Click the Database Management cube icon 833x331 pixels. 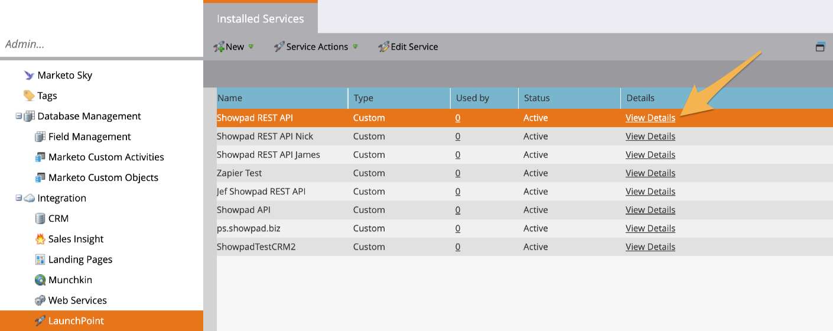pos(29,116)
